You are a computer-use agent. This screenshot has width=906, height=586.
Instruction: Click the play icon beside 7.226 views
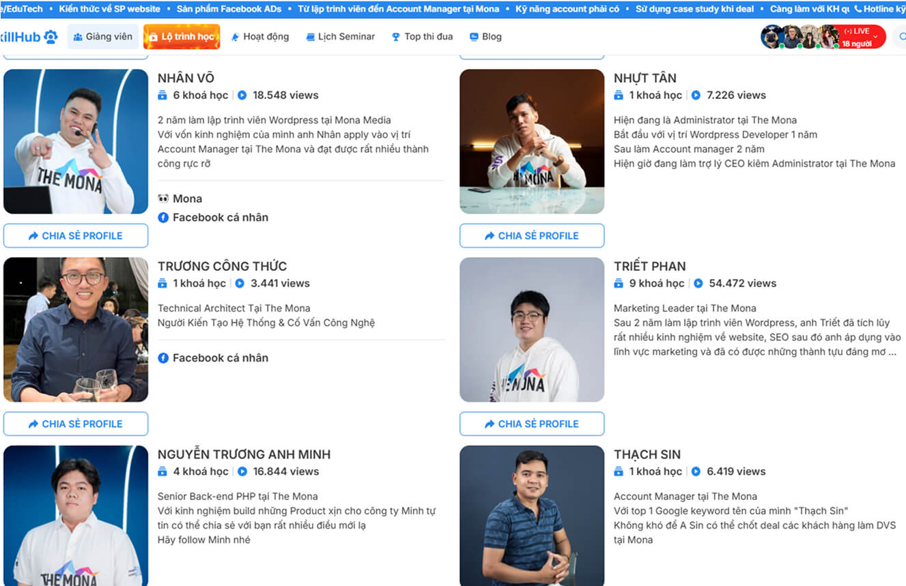coord(696,96)
